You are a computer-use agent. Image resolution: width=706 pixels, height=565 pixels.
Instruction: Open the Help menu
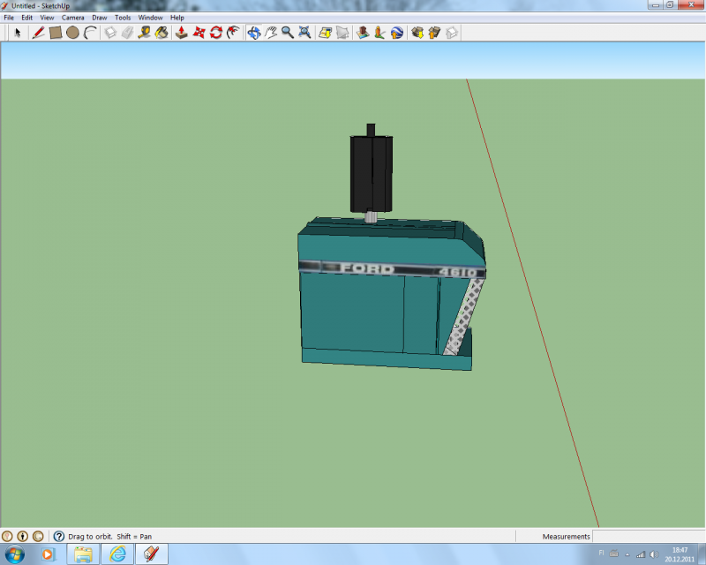coord(177,18)
